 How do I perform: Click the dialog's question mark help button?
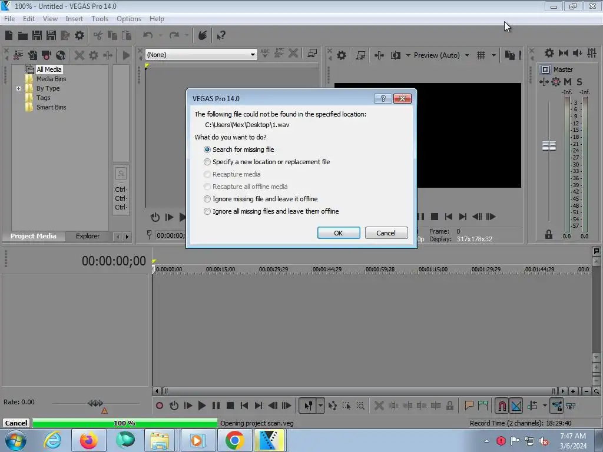(x=383, y=99)
